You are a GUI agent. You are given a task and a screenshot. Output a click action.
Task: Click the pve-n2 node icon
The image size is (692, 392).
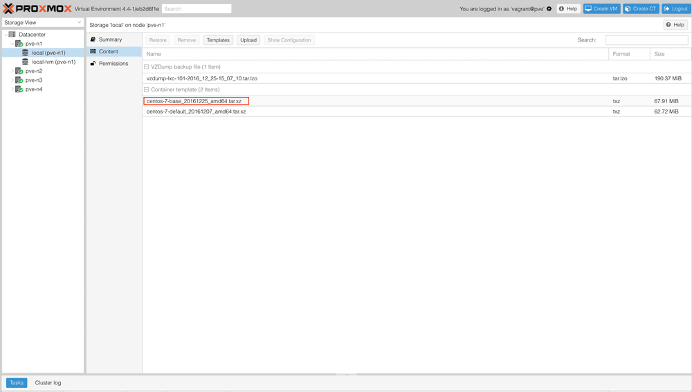19,71
